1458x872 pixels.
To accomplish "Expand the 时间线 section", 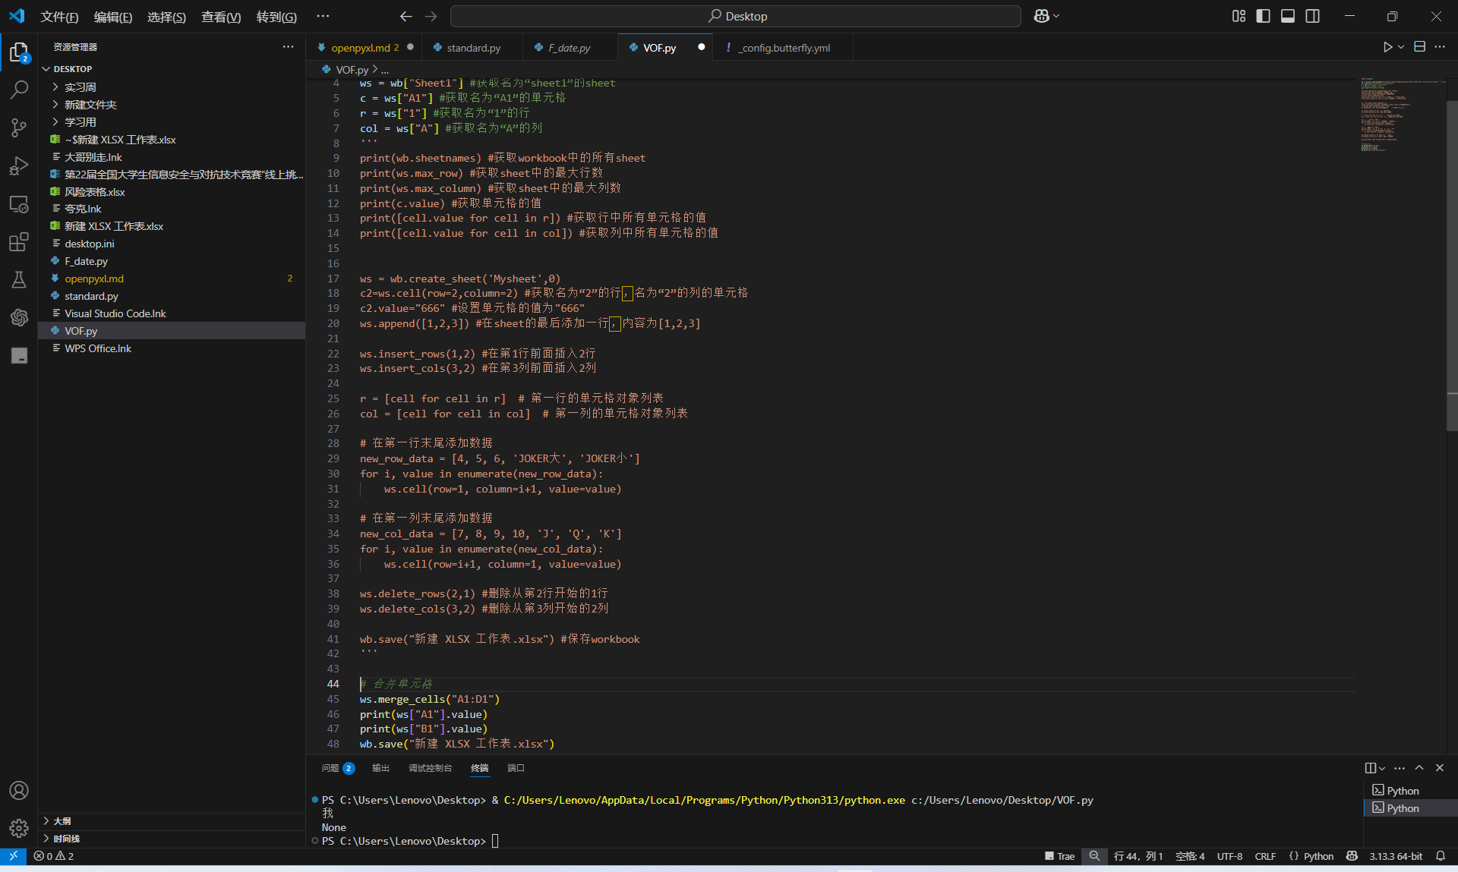I will click(67, 839).
